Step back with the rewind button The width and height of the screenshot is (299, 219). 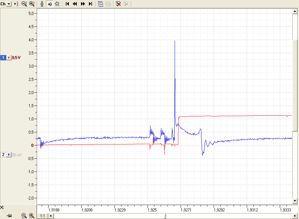tap(75, 4)
